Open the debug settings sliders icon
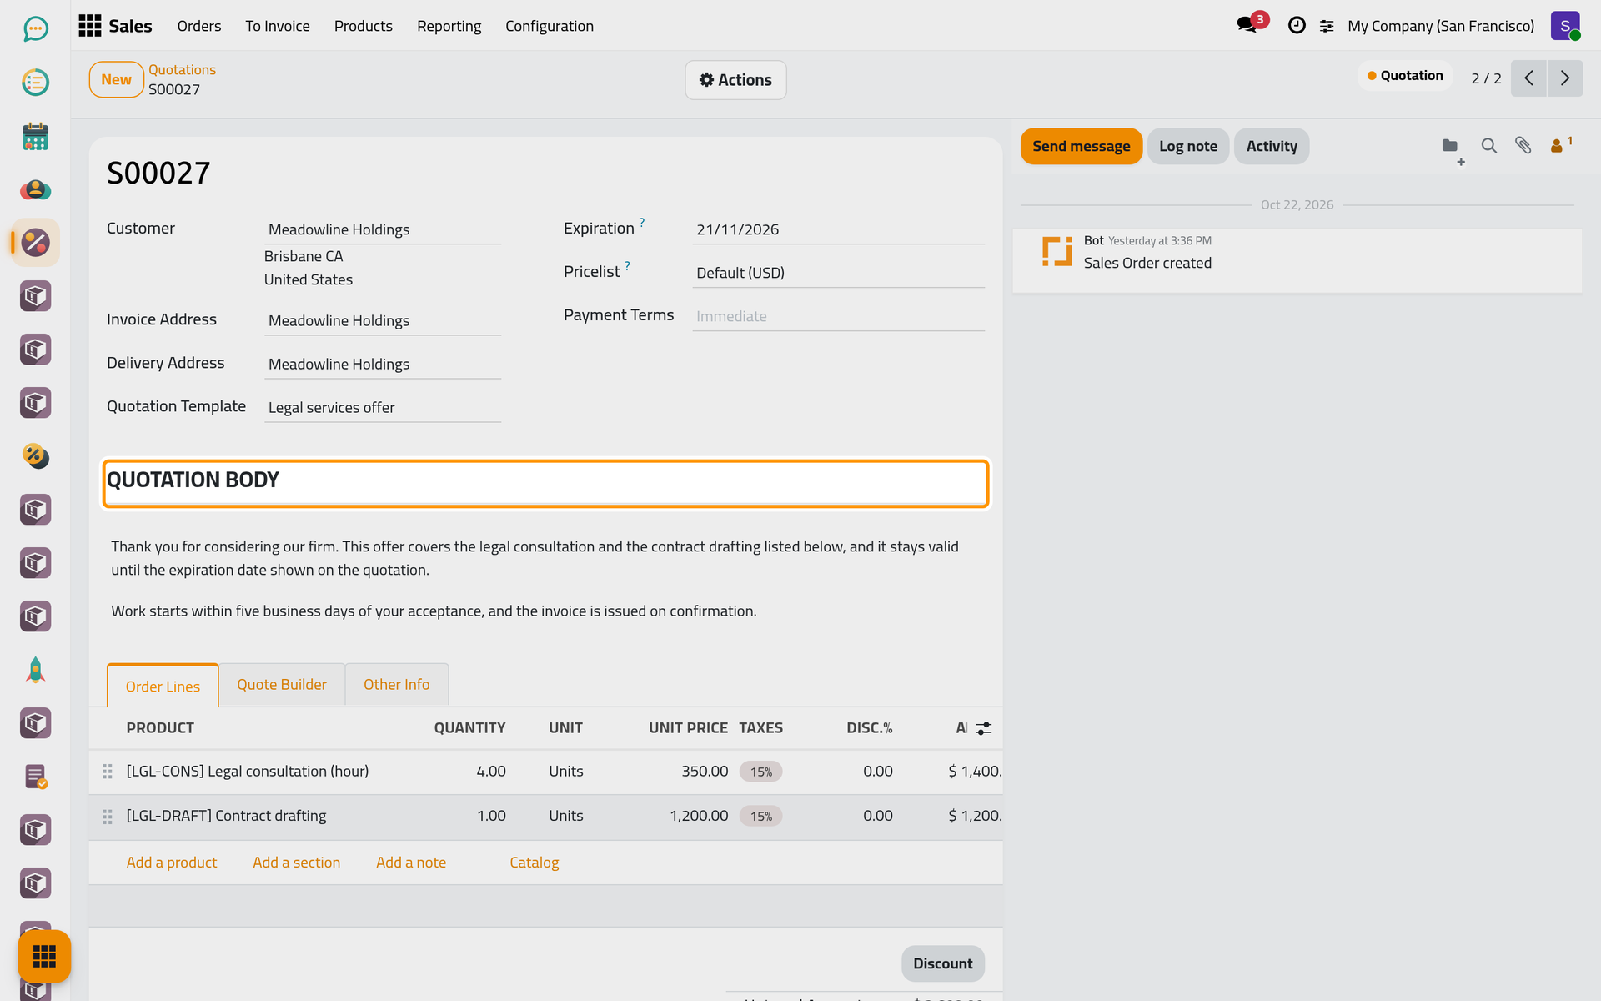The height and width of the screenshot is (1001, 1601). click(1327, 26)
